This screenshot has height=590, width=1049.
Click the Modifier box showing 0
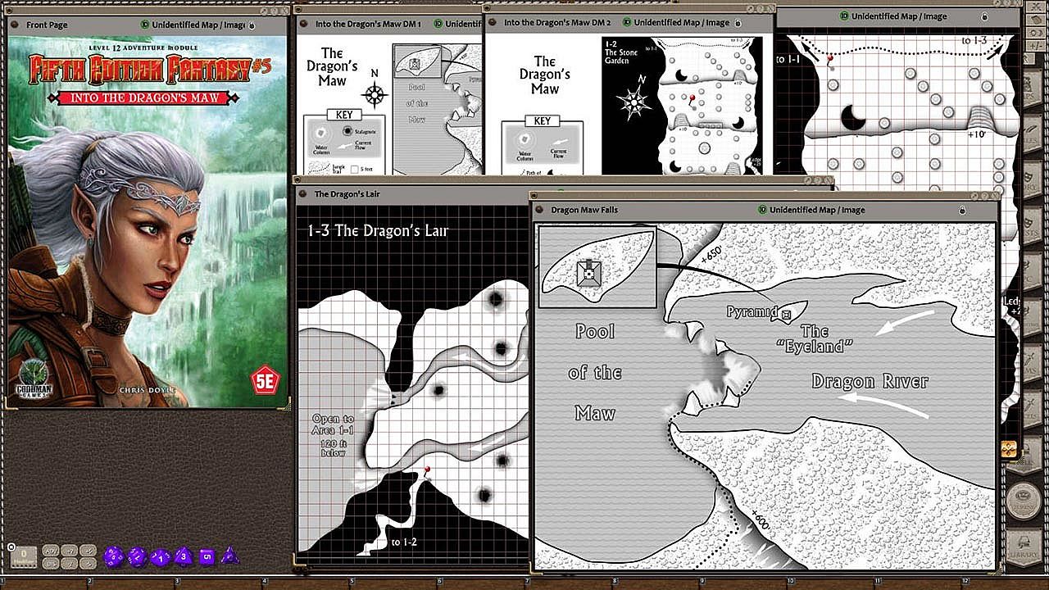click(x=24, y=556)
